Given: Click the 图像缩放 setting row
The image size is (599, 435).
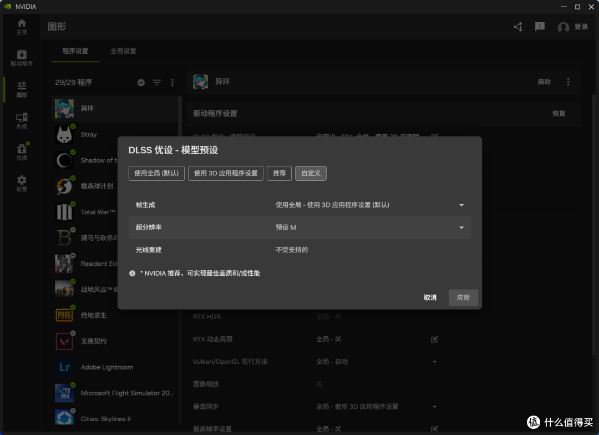Looking at the screenshot, I should (x=316, y=384).
